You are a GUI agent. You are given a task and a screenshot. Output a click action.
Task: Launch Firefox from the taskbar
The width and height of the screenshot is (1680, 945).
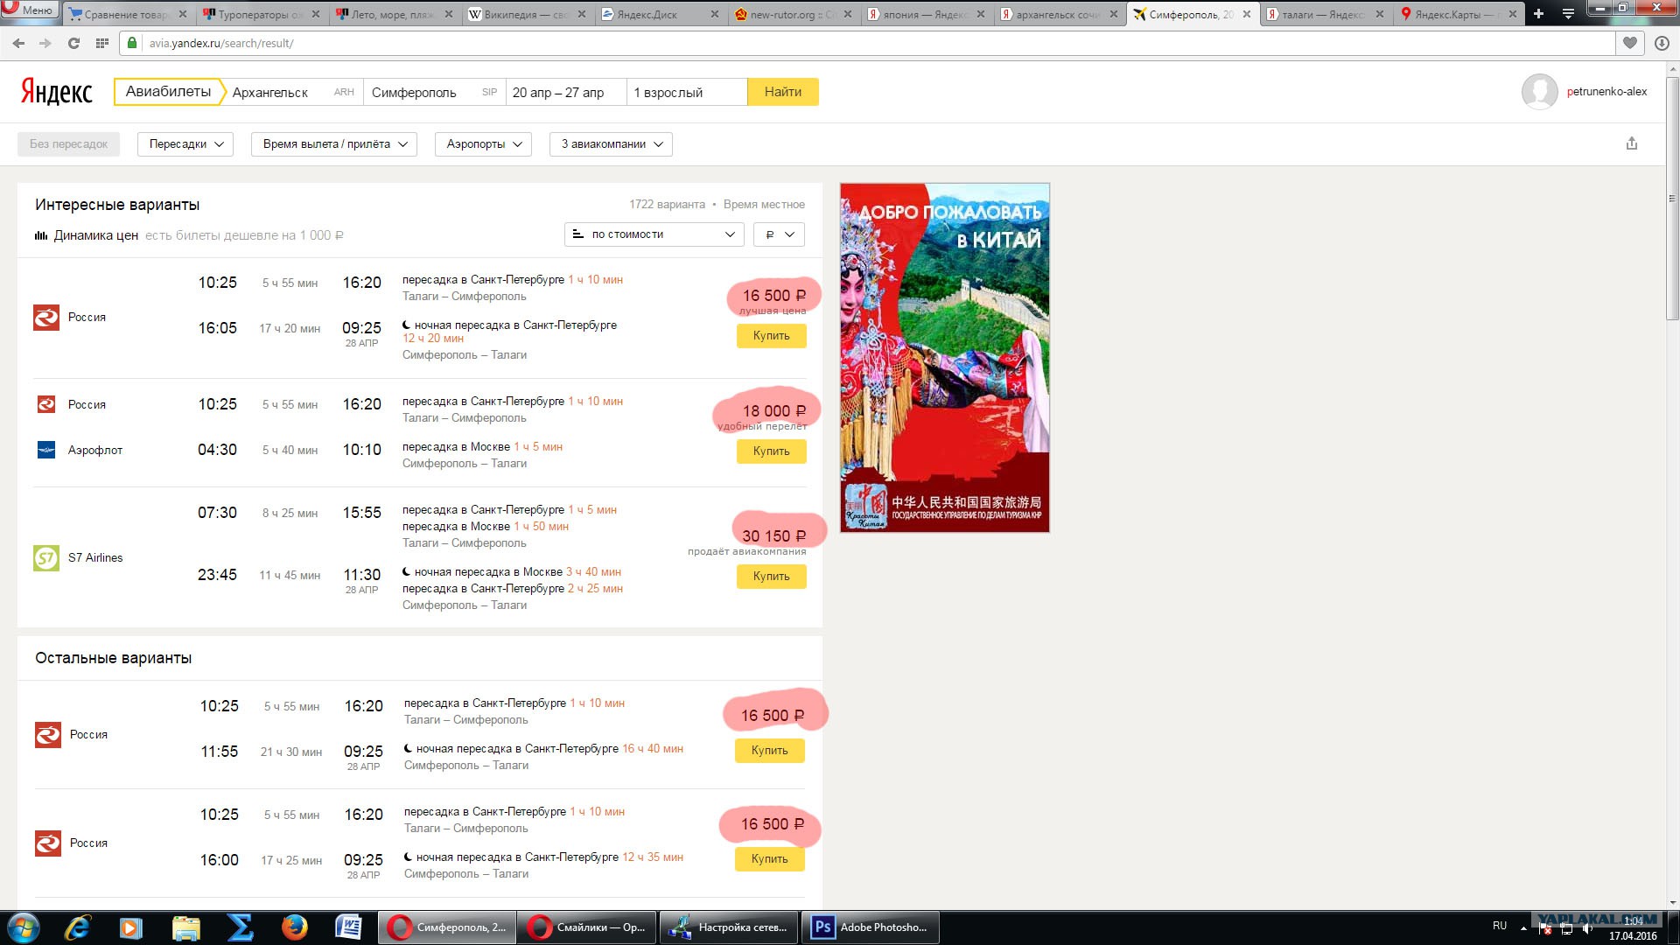294,927
